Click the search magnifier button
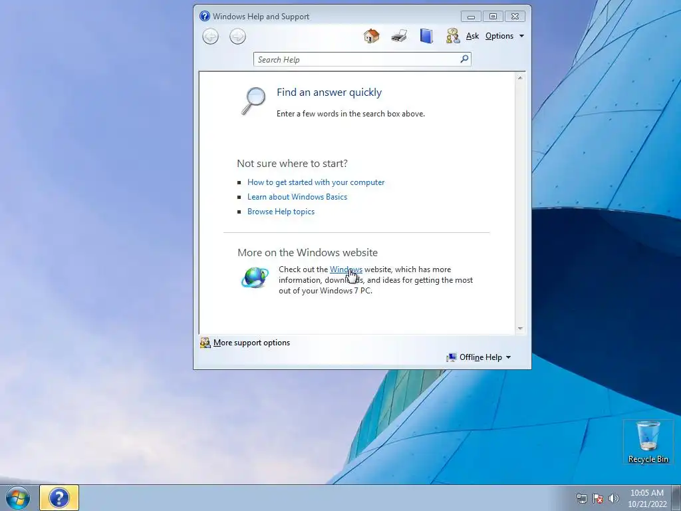681x511 pixels. 464,59
